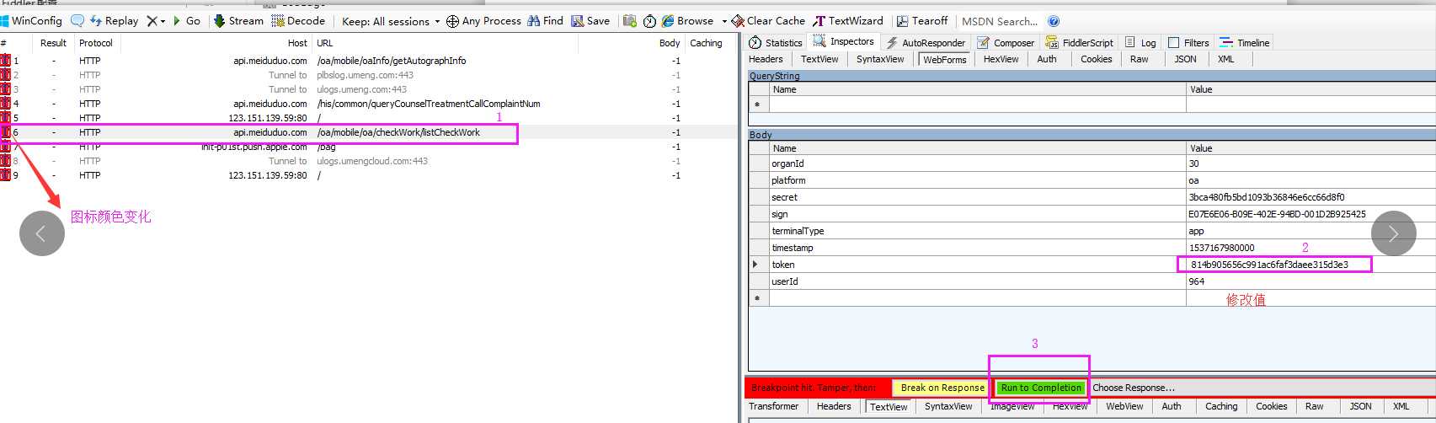The image size is (1436, 423).
Task: Click breakpoint icon of session 5
Action: click(5, 118)
